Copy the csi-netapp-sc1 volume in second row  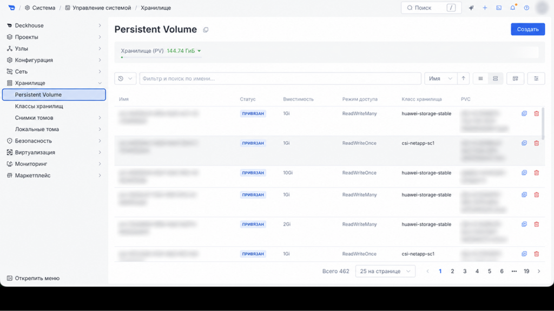(524, 143)
